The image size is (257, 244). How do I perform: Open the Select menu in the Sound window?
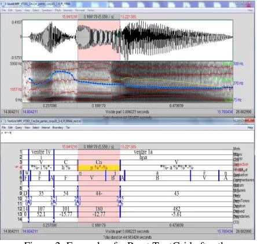tap(35, 10)
